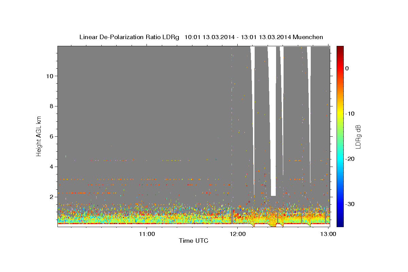Click the 'LDRg dB' colorbar label

[358, 136]
